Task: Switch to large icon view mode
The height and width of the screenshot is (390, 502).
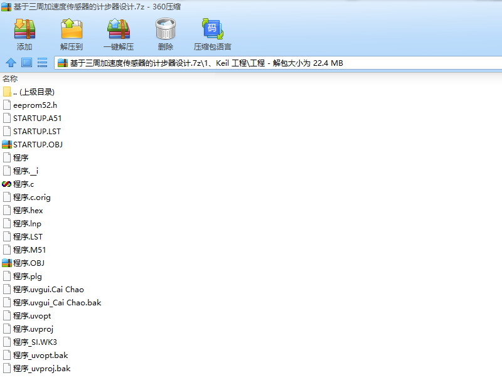Action: point(26,63)
